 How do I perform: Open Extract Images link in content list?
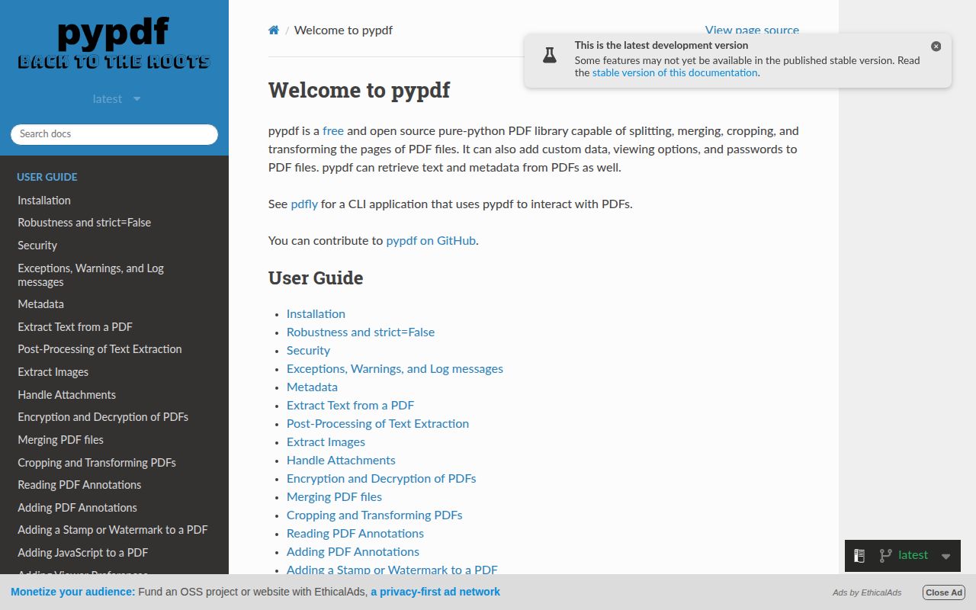click(326, 442)
